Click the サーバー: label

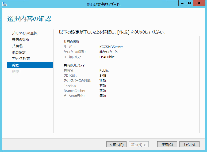70,47
